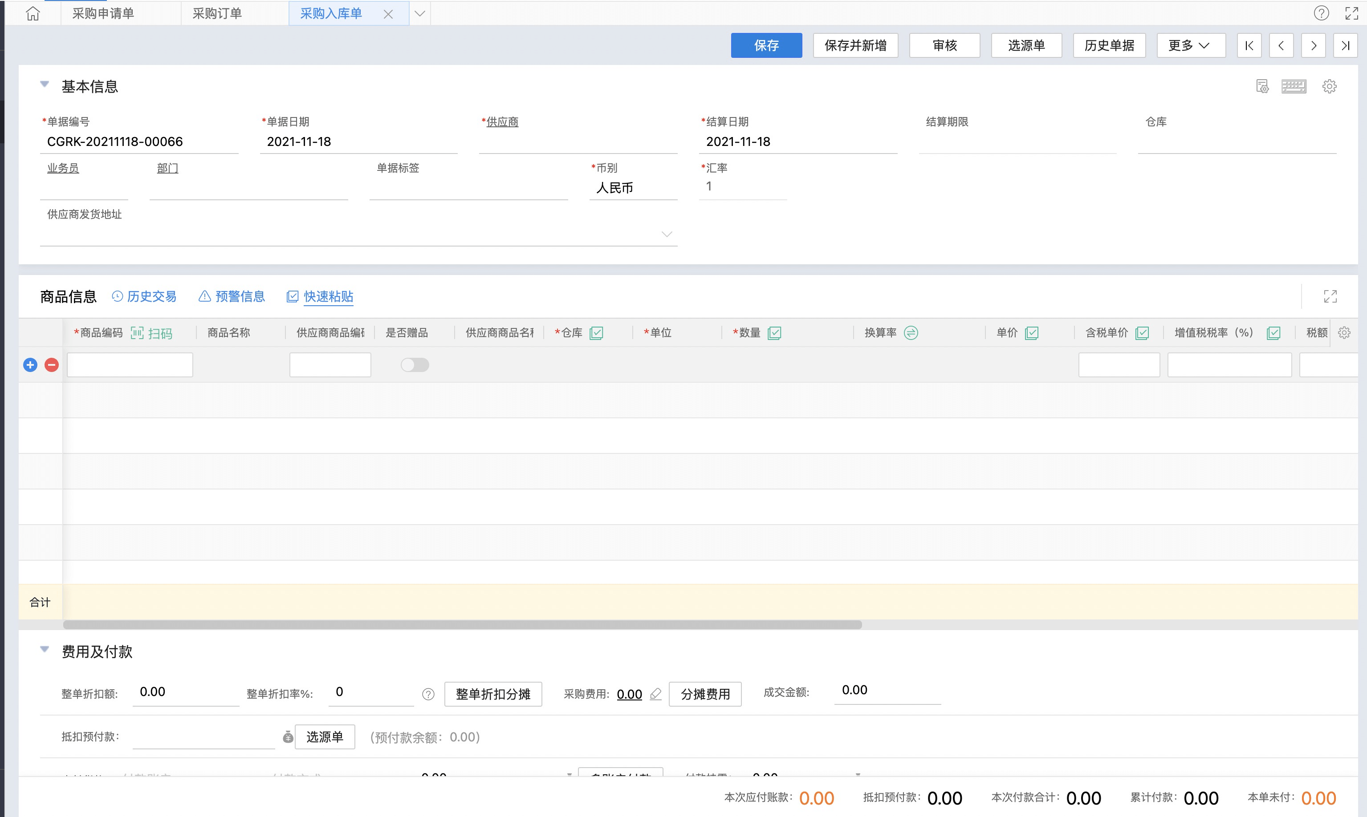Toggle checkbox beside warehouse column header
Screen dimensions: 1367x817
[596, 332]
